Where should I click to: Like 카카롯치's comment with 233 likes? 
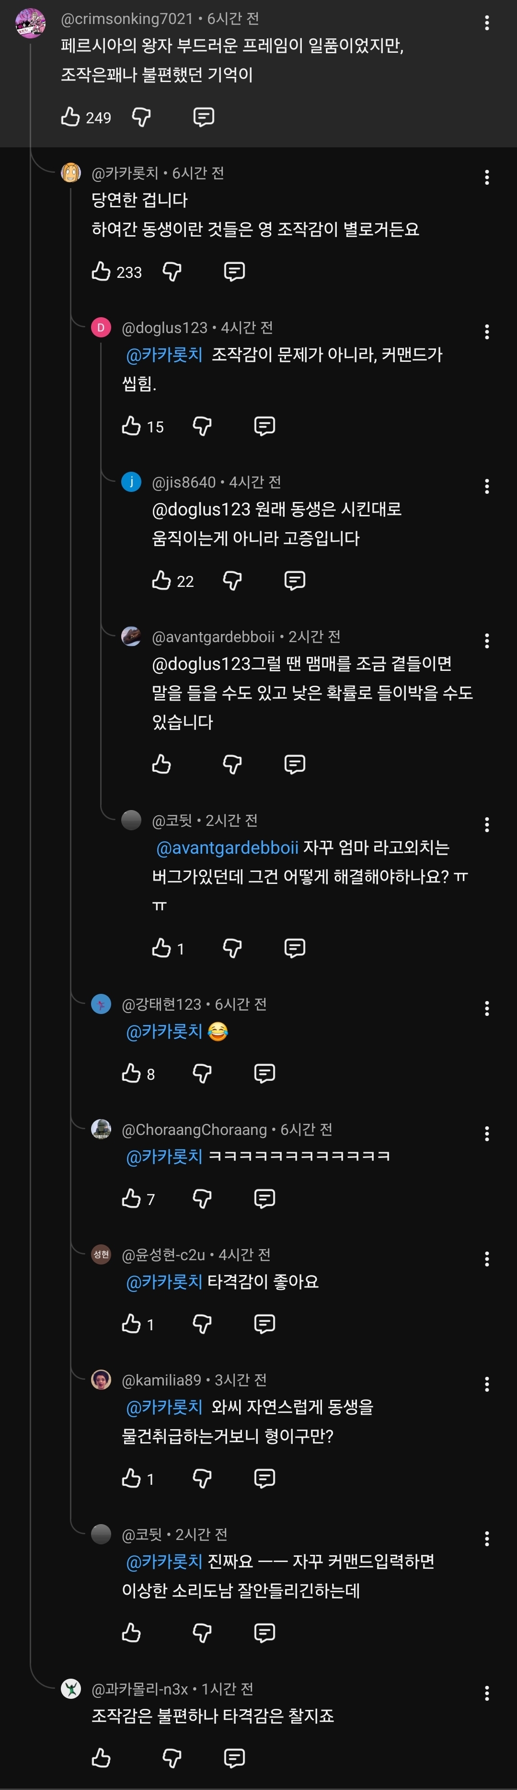coord(101,272)
